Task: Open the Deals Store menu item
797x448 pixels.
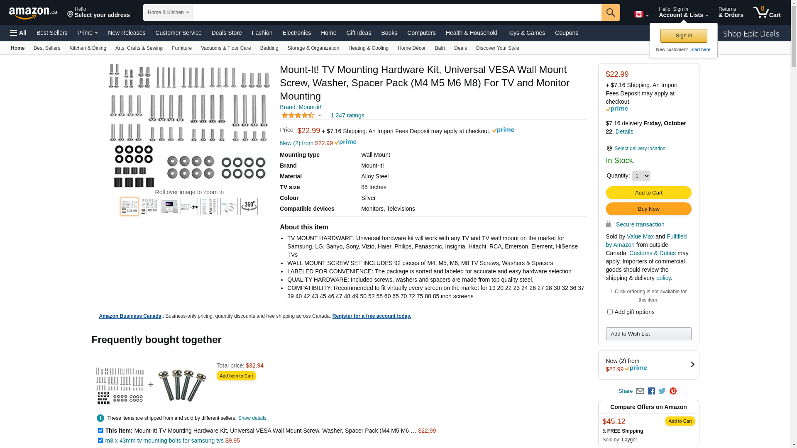Action: 227,33
